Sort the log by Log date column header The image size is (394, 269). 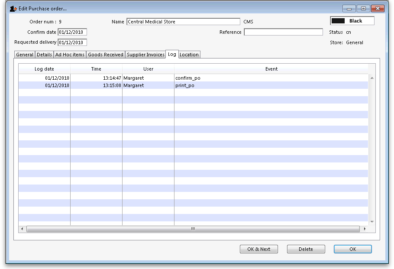[x=44, y=69]
